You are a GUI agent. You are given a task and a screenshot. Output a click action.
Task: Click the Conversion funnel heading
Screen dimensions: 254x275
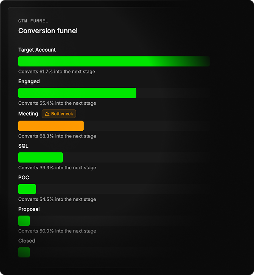pos(48,31)
